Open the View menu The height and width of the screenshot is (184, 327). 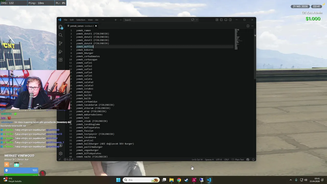click(x=90, y=20)
